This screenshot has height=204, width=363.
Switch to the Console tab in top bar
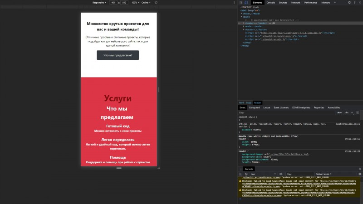(x=270, y=3)
